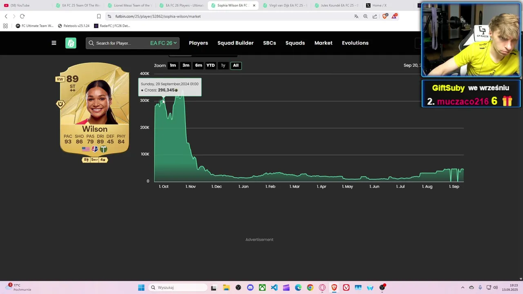
Task: Open File Explorer from taskbar
Action: click(x=226, y=287)
